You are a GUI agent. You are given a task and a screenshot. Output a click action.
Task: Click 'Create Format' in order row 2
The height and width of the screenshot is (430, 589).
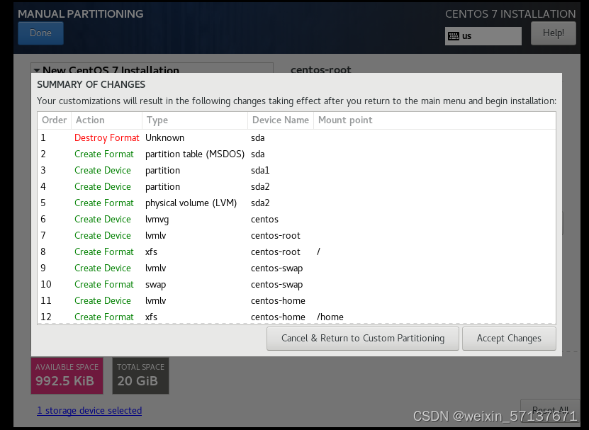point(104,154)
